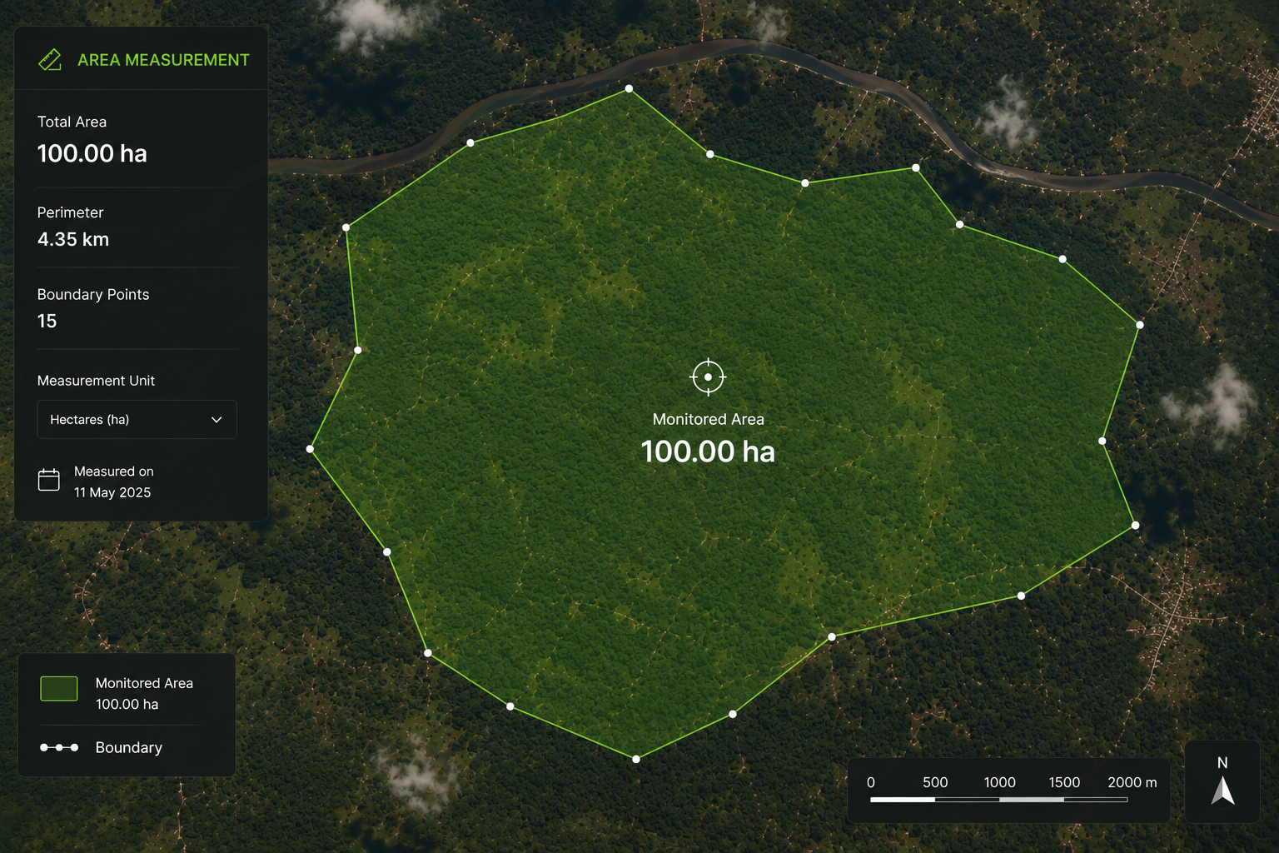Screen dimensions: 1279x853
Task: Click the 'Monitored Area' legend entry text
Action: click(x=144, y=683)
